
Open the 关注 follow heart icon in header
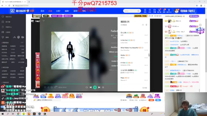point(150,11)
